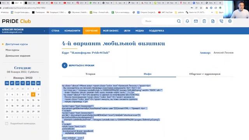Switch to the Инфо tab
The image size is (249, 140).
pos(147,74)
